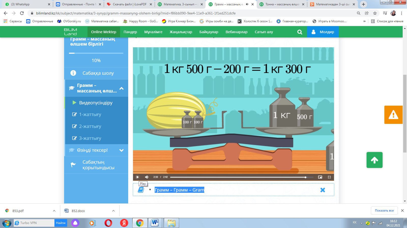
Task: Expand options for 852.docx download
Action: [x=113, y=211]
